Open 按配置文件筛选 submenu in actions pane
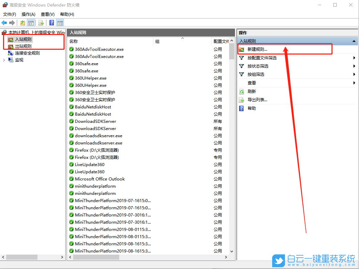 coord(262,58)
